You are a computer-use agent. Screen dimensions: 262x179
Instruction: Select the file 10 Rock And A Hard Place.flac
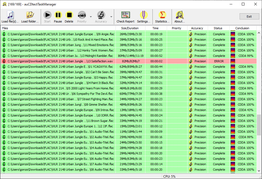point(128,40)
